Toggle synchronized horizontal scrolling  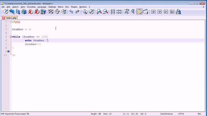[119, 12]
